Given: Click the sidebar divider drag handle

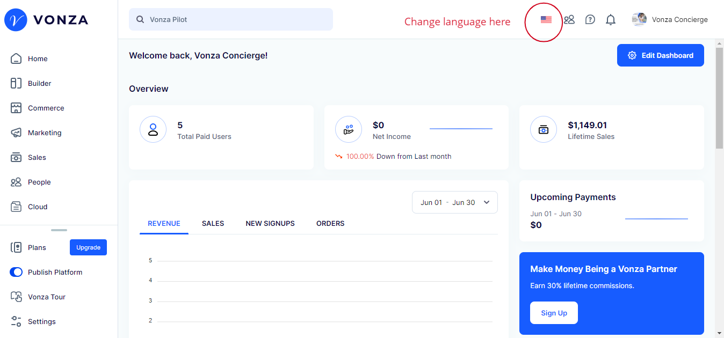Looking at the screenshot, I should tap(59, 230).
